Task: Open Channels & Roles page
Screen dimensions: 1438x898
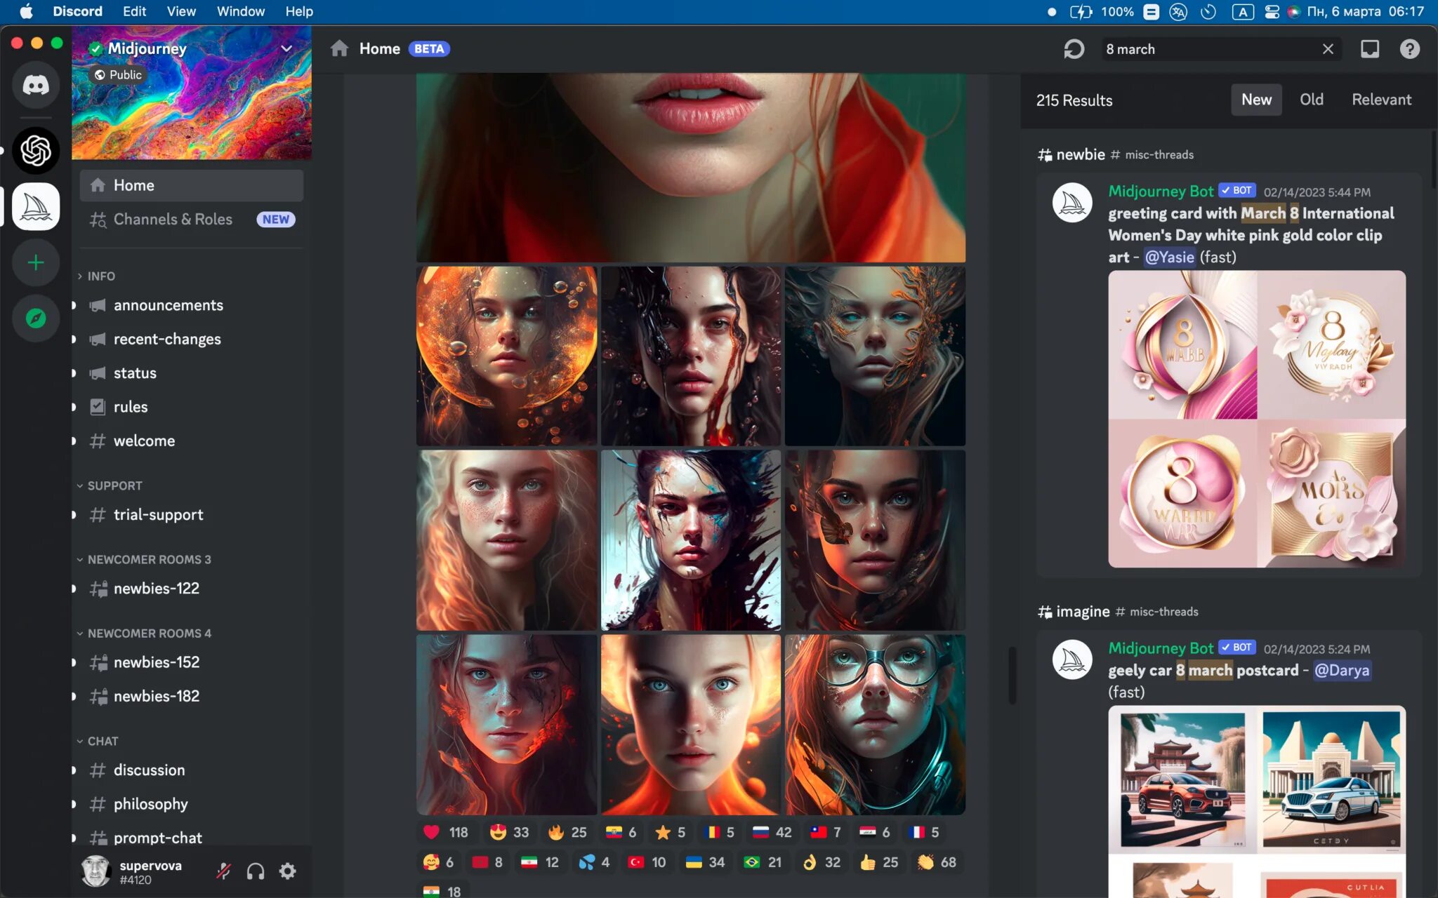Action: tap(173, 220)
